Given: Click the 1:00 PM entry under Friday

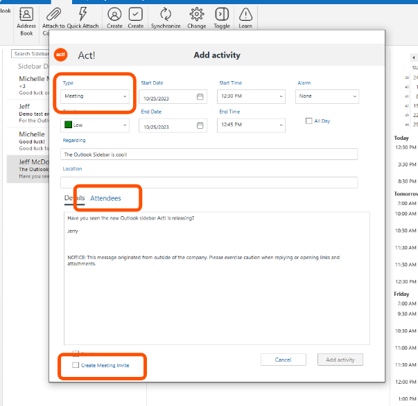Looking at the screenshot, I should 407,399.
